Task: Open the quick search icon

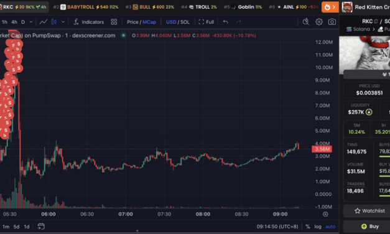Action: [x=306, y=22]
